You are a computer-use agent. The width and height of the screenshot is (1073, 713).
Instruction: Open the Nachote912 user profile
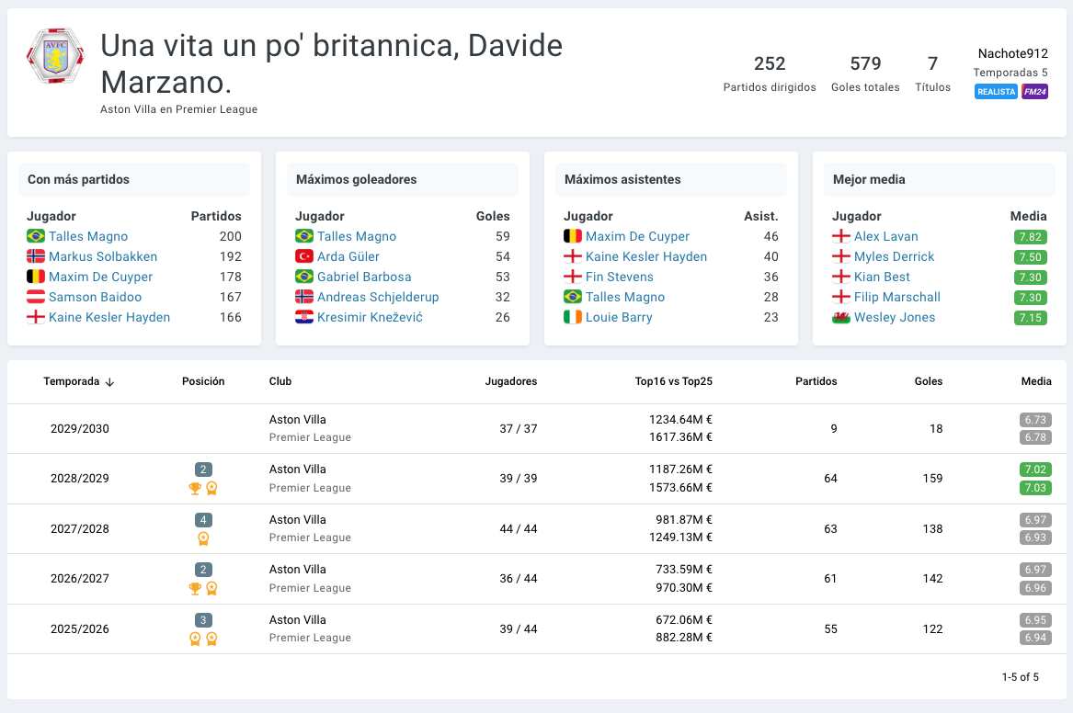(1013, 53)
